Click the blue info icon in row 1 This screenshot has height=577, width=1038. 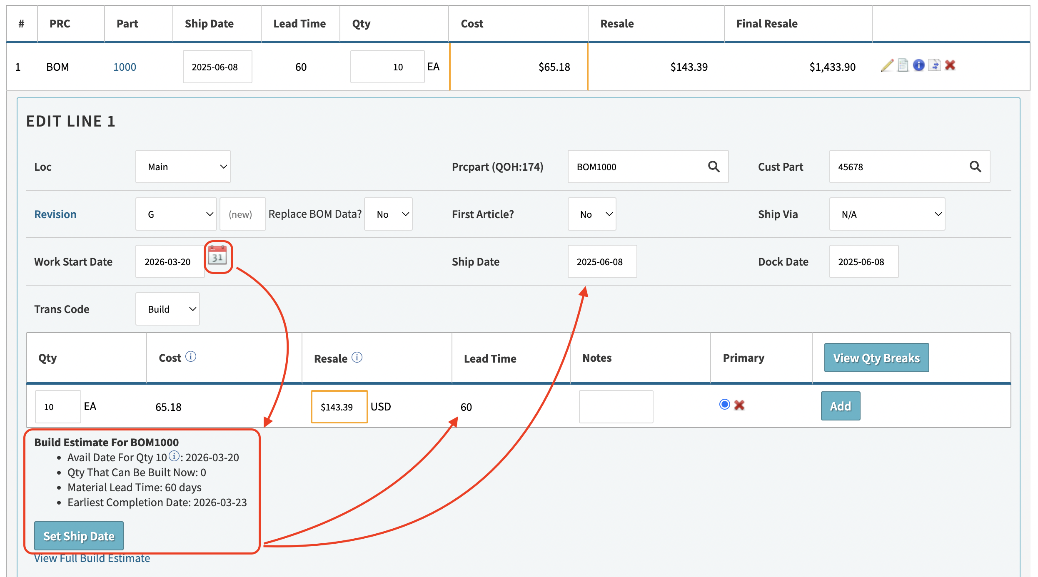coord(918,65)
